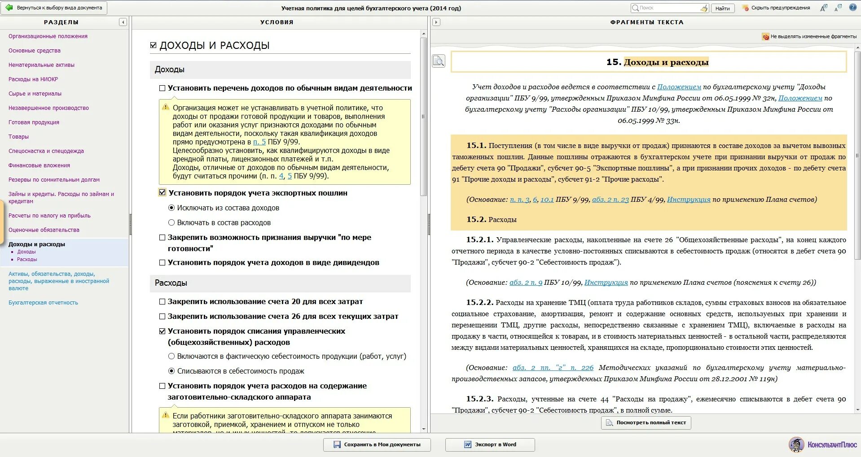Uncheck 'Установить порядок учета экспортных пошлин'
The height and width of the screenshot is (457, 861).
pos(163,193)
